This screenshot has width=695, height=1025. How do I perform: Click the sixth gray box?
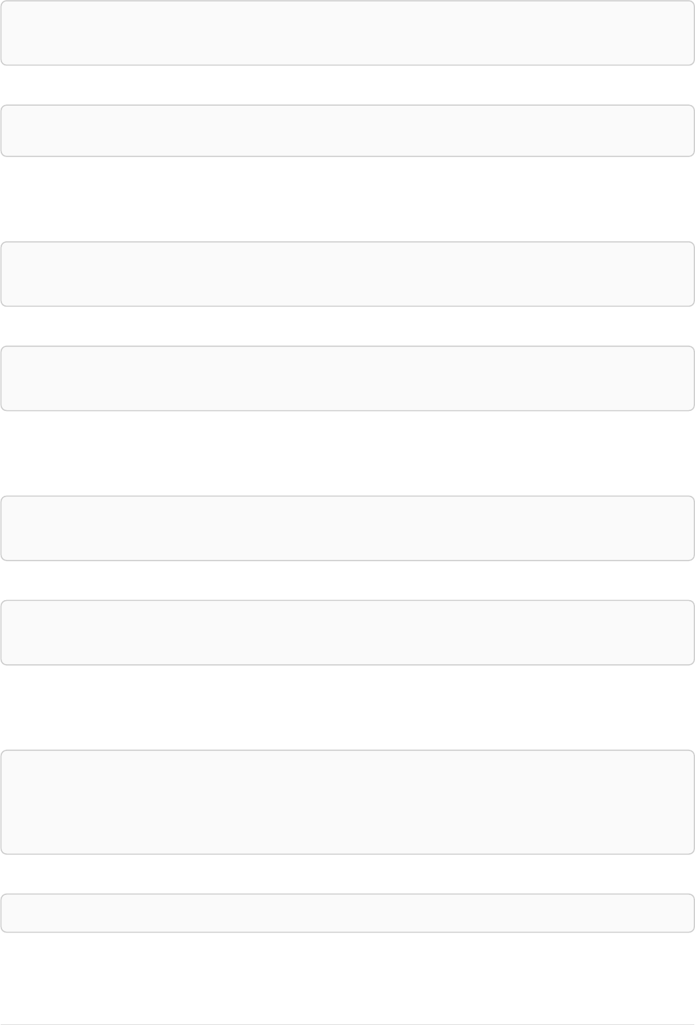(x=347, y=632)
